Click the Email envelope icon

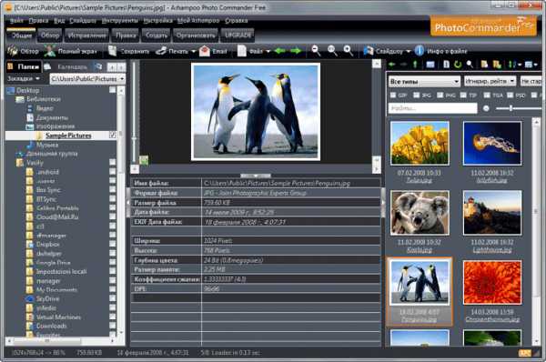pyautogui.click(x=205, y=51)
